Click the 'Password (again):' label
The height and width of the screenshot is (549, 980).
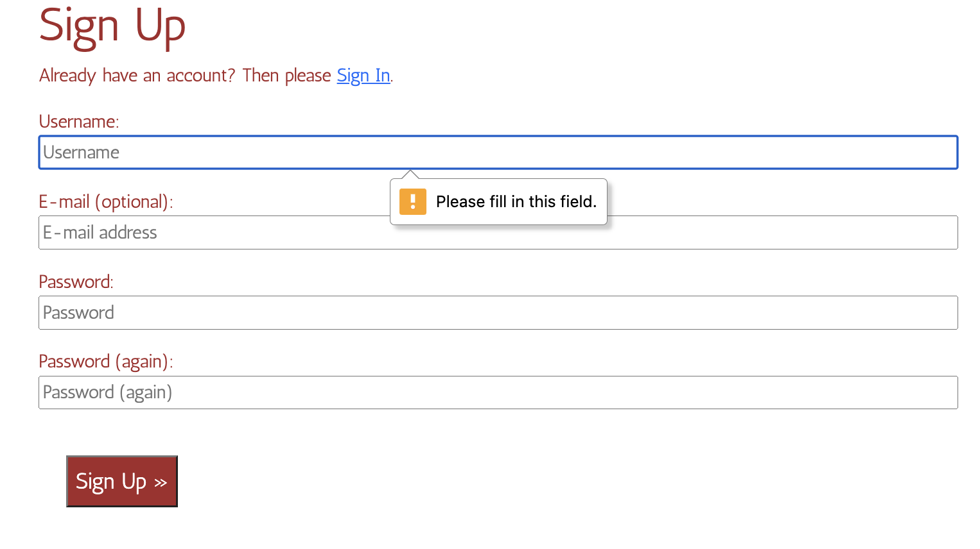105,362
